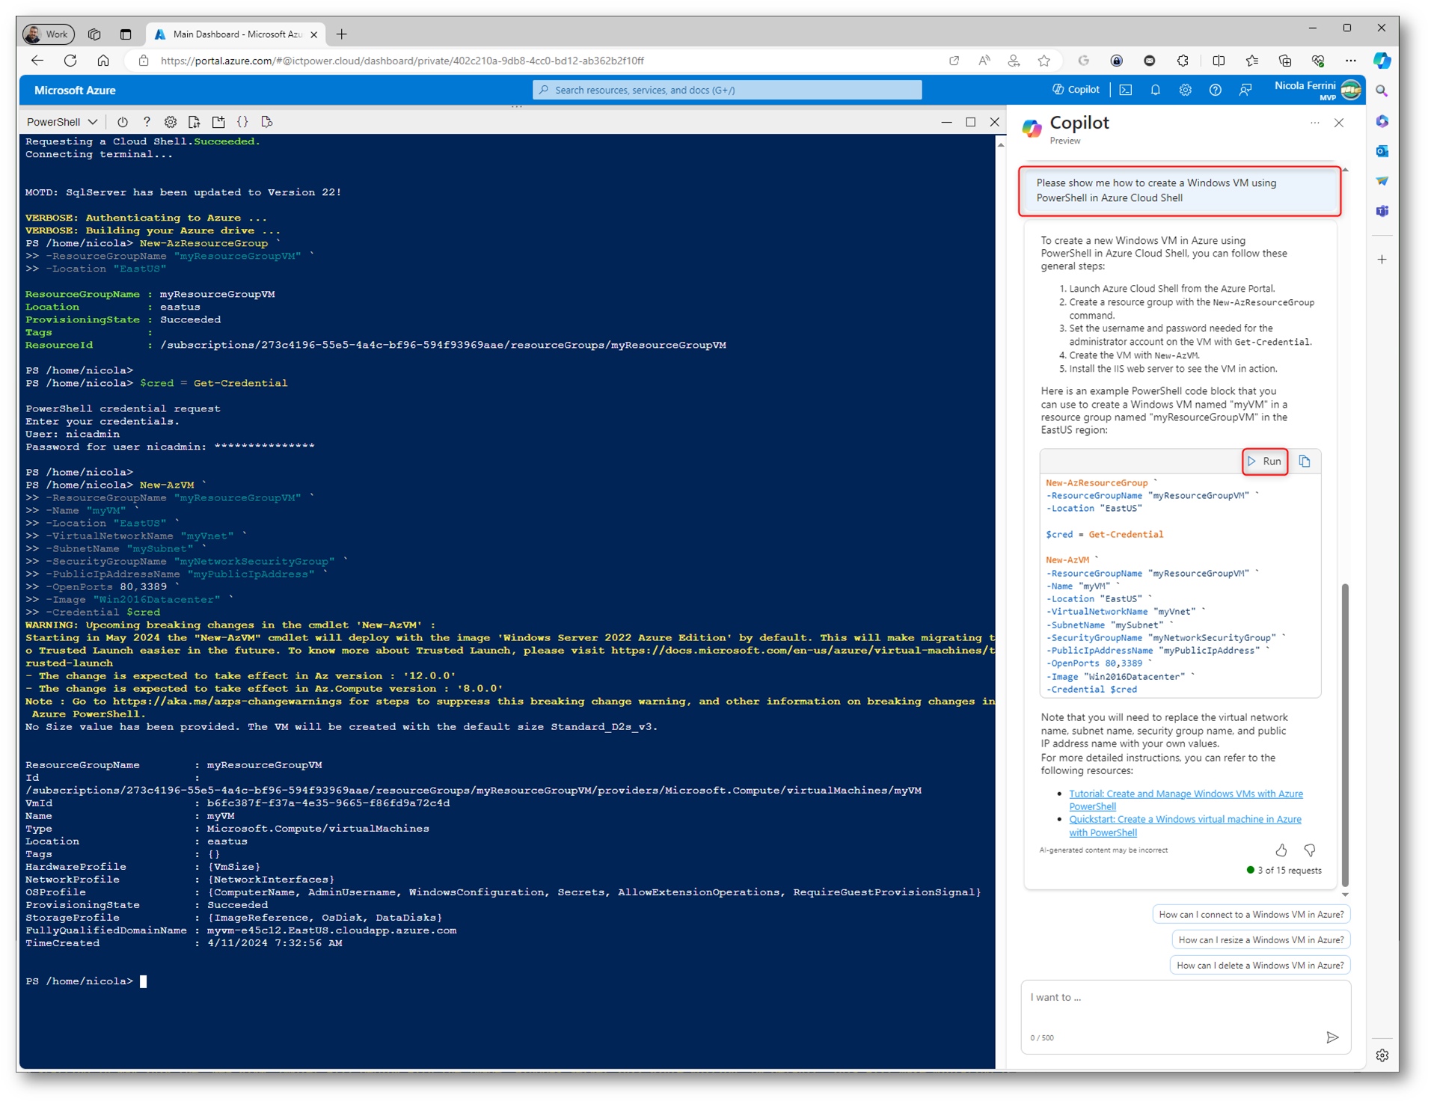
Task: Open the editor curly braces icon
Action: 242,122
